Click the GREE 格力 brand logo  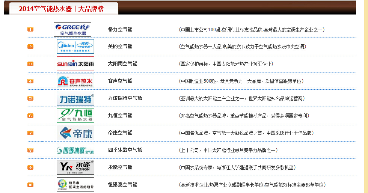(72, 29)
